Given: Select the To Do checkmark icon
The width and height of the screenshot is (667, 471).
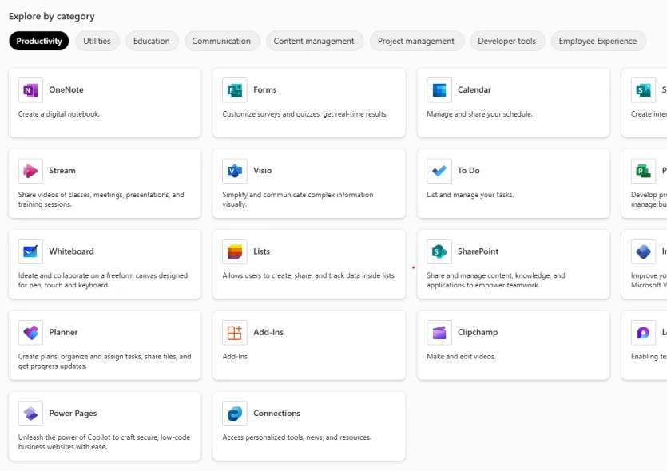Looking at the screenshot, I should pyautogui.click(x=439, y=171).
